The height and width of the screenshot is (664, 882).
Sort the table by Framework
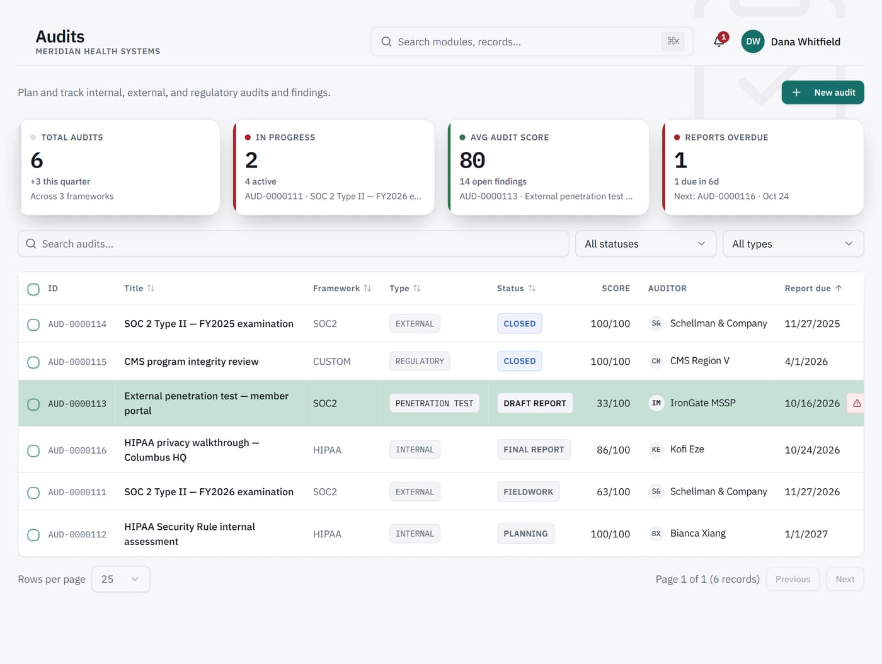coord(342,289)
